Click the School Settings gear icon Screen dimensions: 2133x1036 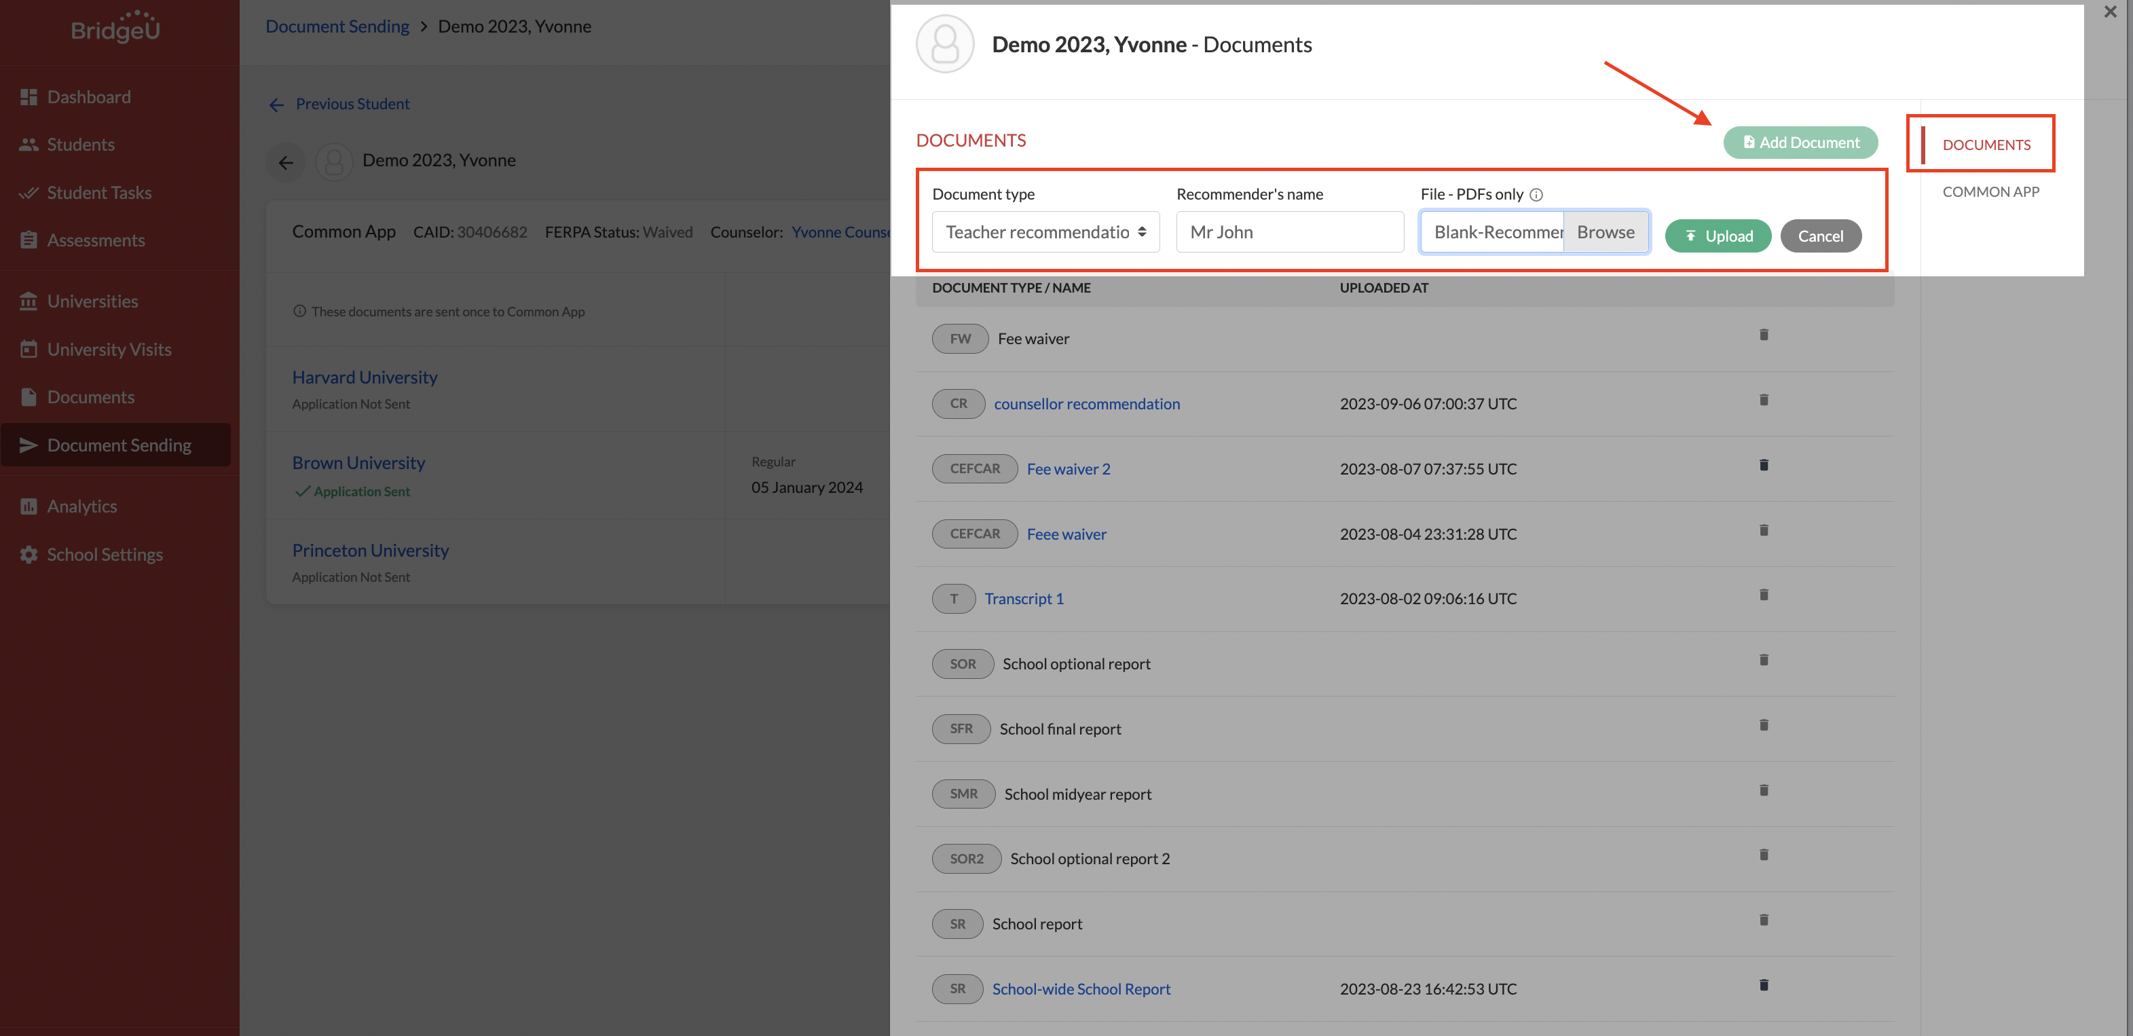click(x=29, y=554)
